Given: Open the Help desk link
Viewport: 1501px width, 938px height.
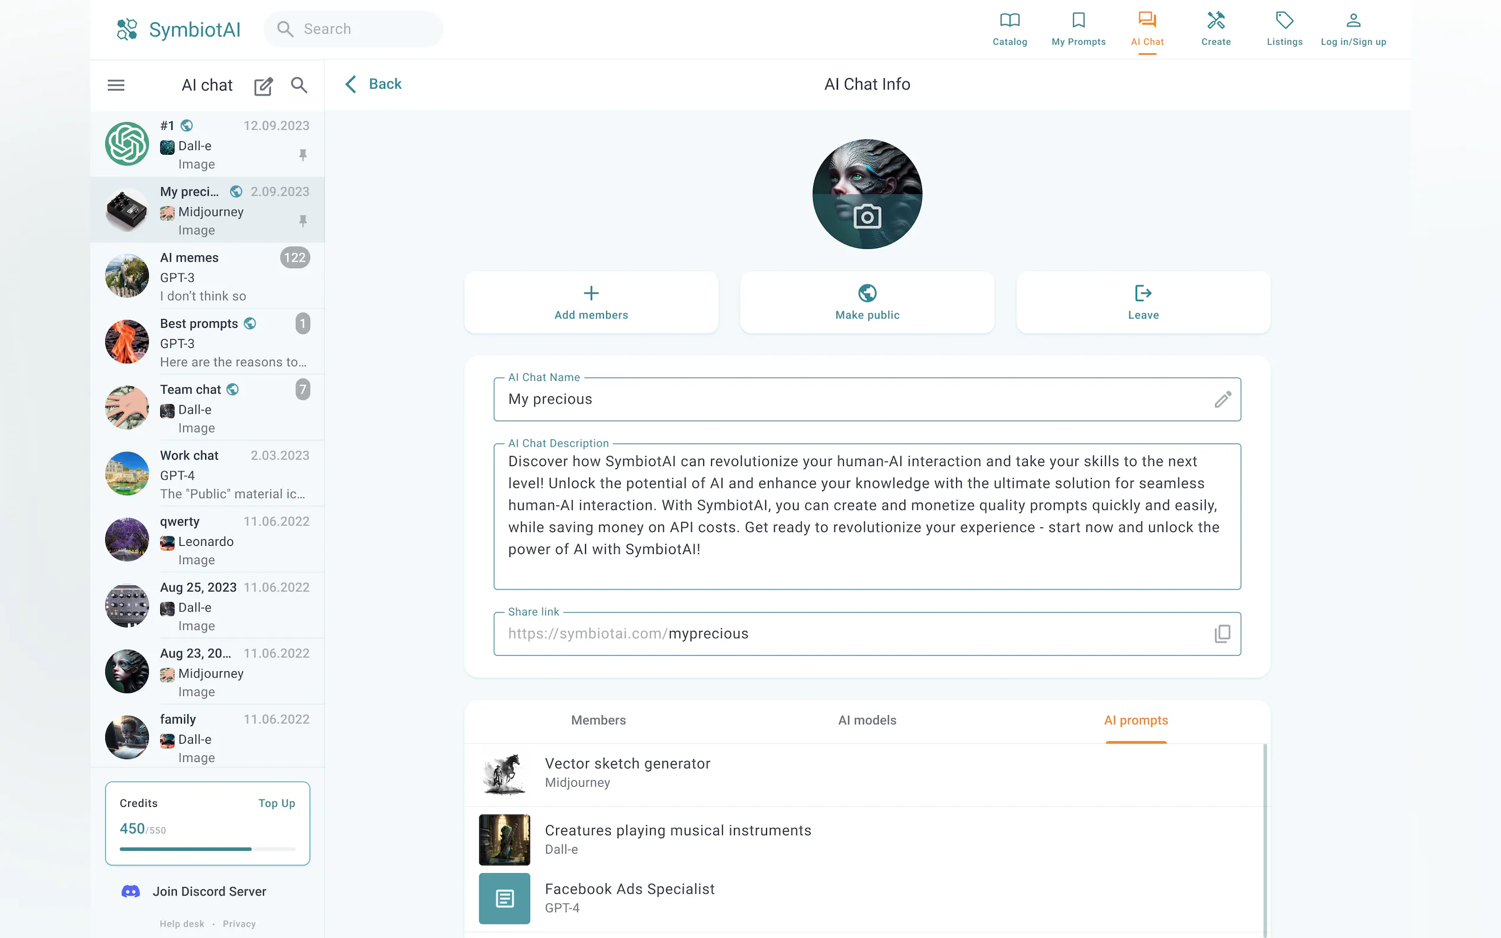Looking at the screenshot, I should pos(182,924).
